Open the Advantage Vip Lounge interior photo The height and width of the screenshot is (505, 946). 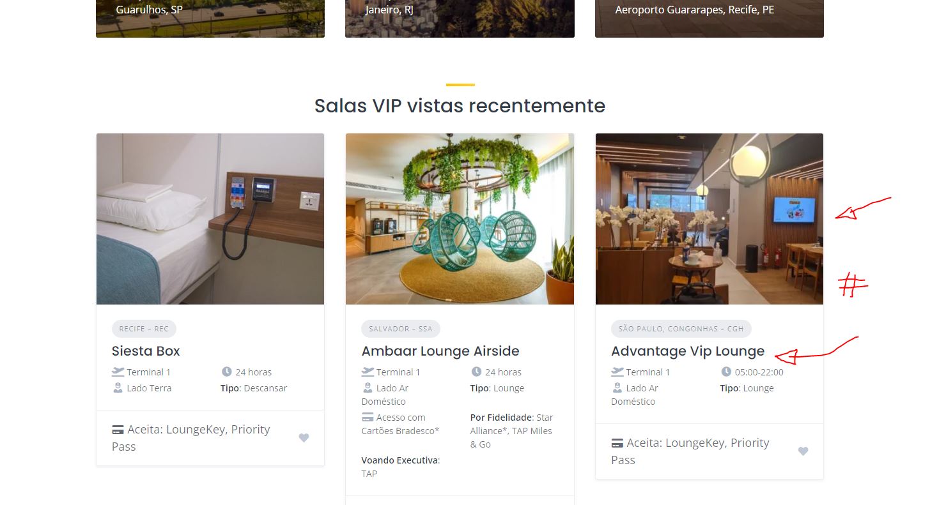(709, 219)
